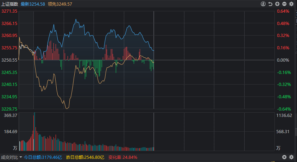Click the yellow line's lowest trough
Image resolution: width=297 pixels, height=162 pixels.
pos(67,108)
